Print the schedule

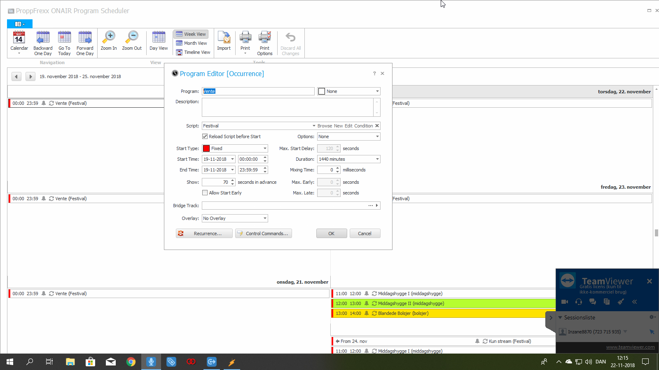(x=245, y=42)
